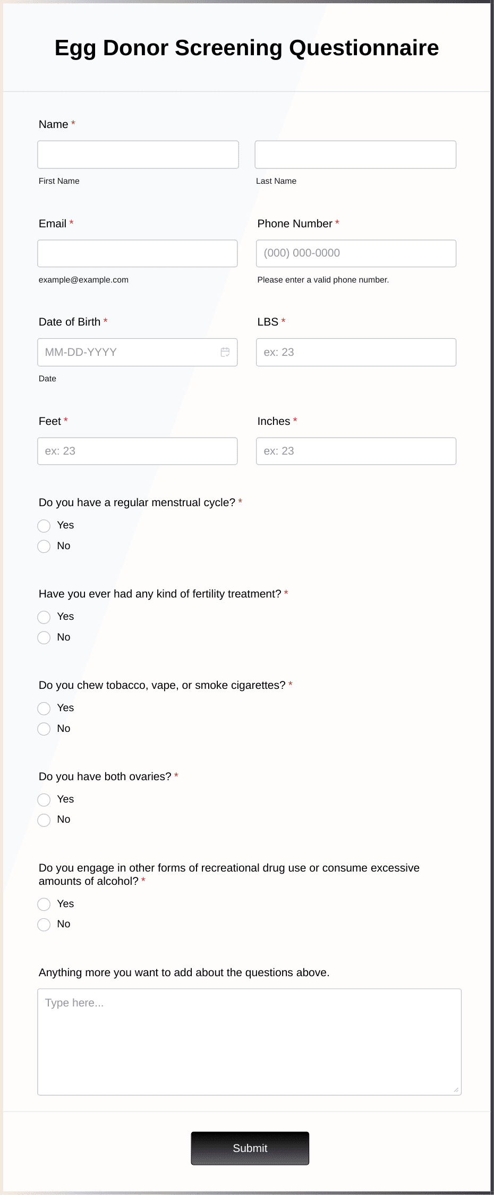494x1195 pixels.
Task: Select Yes for tobacco, vape, or cigarettes
Action: [x=44, y=709]
